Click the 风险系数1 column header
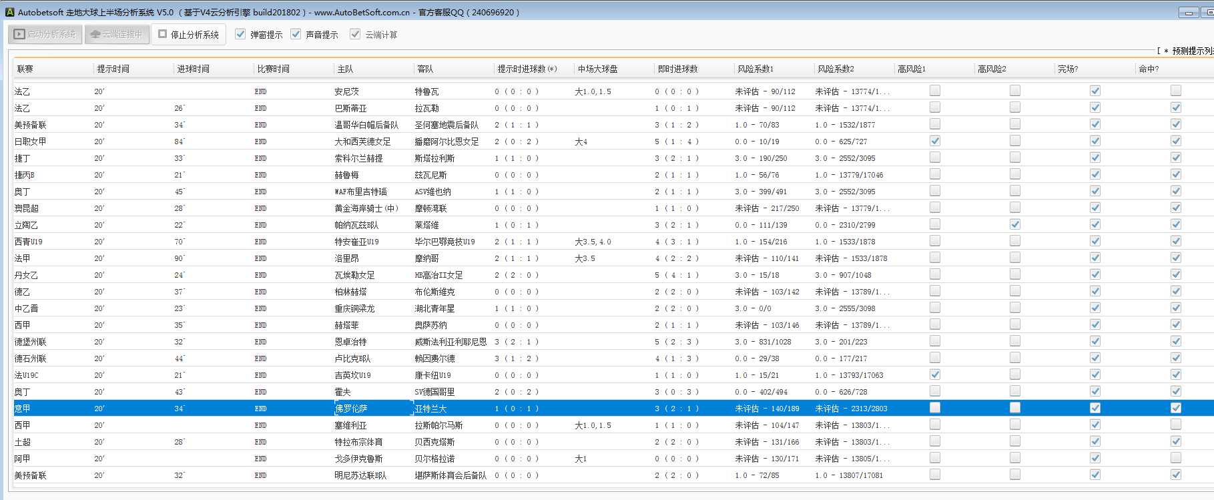 tap(755, 69)
